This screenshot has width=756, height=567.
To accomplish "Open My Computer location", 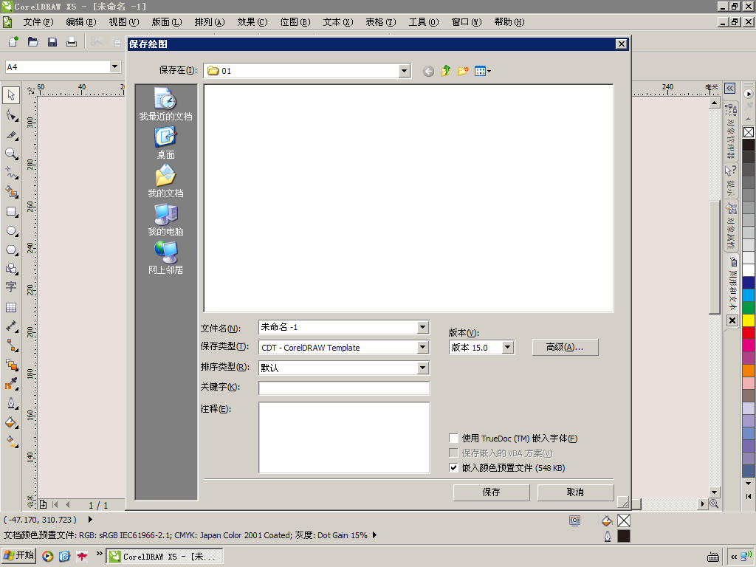I will click(x=165, y=220).
